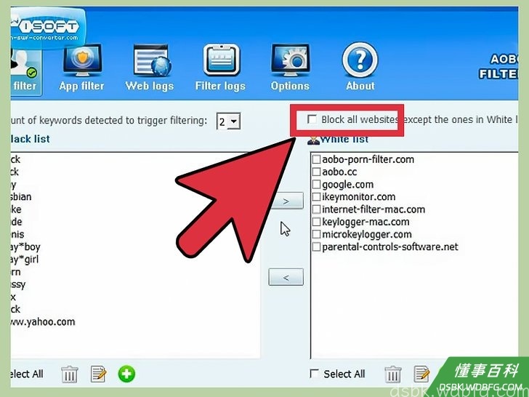Tick the White list Select All checkbox
The width and height of the screenshot is (529, 397).
tap(314, 374)
